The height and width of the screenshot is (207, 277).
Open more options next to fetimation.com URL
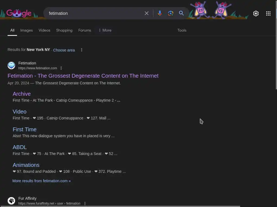(61, 68)
